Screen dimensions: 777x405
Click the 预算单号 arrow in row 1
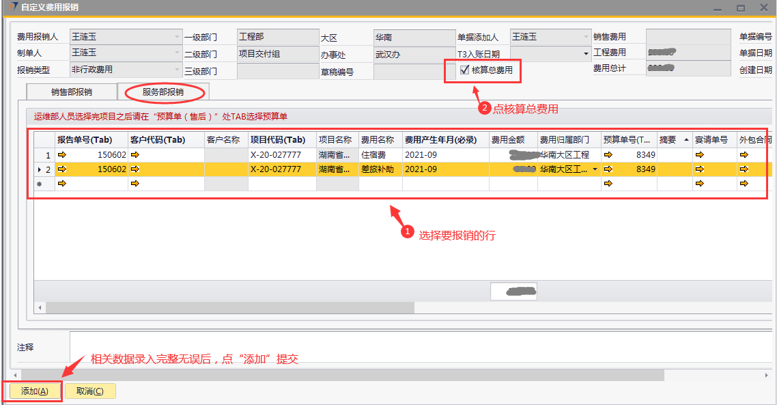coord(608,155)
